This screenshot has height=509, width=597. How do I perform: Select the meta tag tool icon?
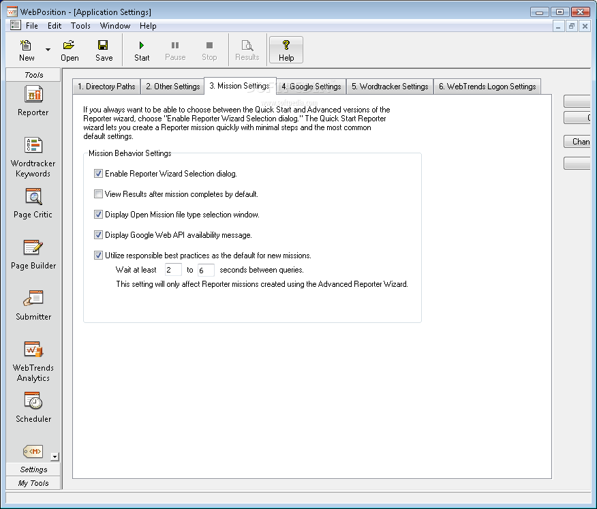coord(33,452)
